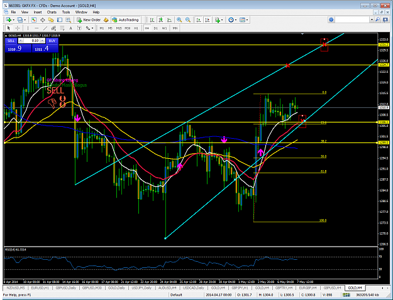Zoom out of the chart
The height and width of the screenshot is (300, 393).
click(188, 19)
